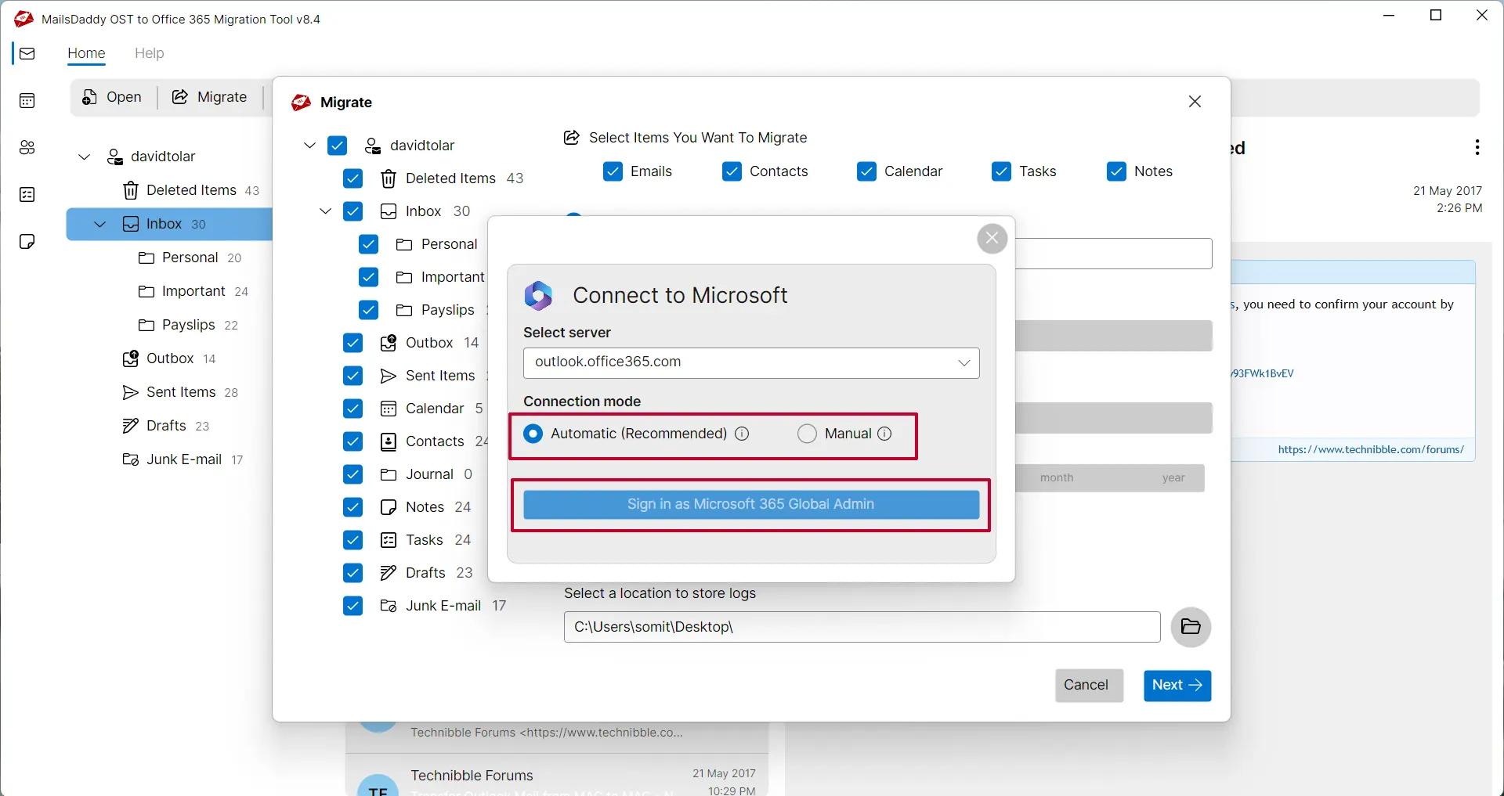This screenshot has width=1504, height=796.
Task: Toggle Personal folder checkbox in Migrate tree
Action: tap(368, 244)
